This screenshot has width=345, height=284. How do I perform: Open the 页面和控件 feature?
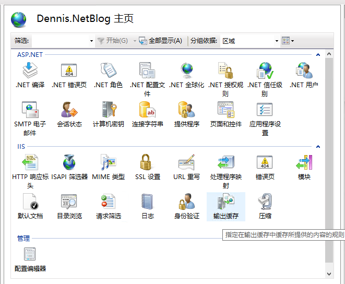226,115
